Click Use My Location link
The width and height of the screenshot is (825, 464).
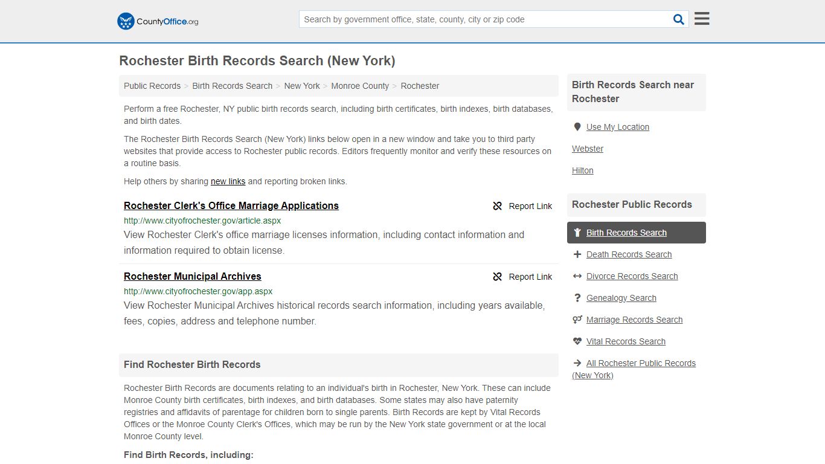tap(618, 127)
